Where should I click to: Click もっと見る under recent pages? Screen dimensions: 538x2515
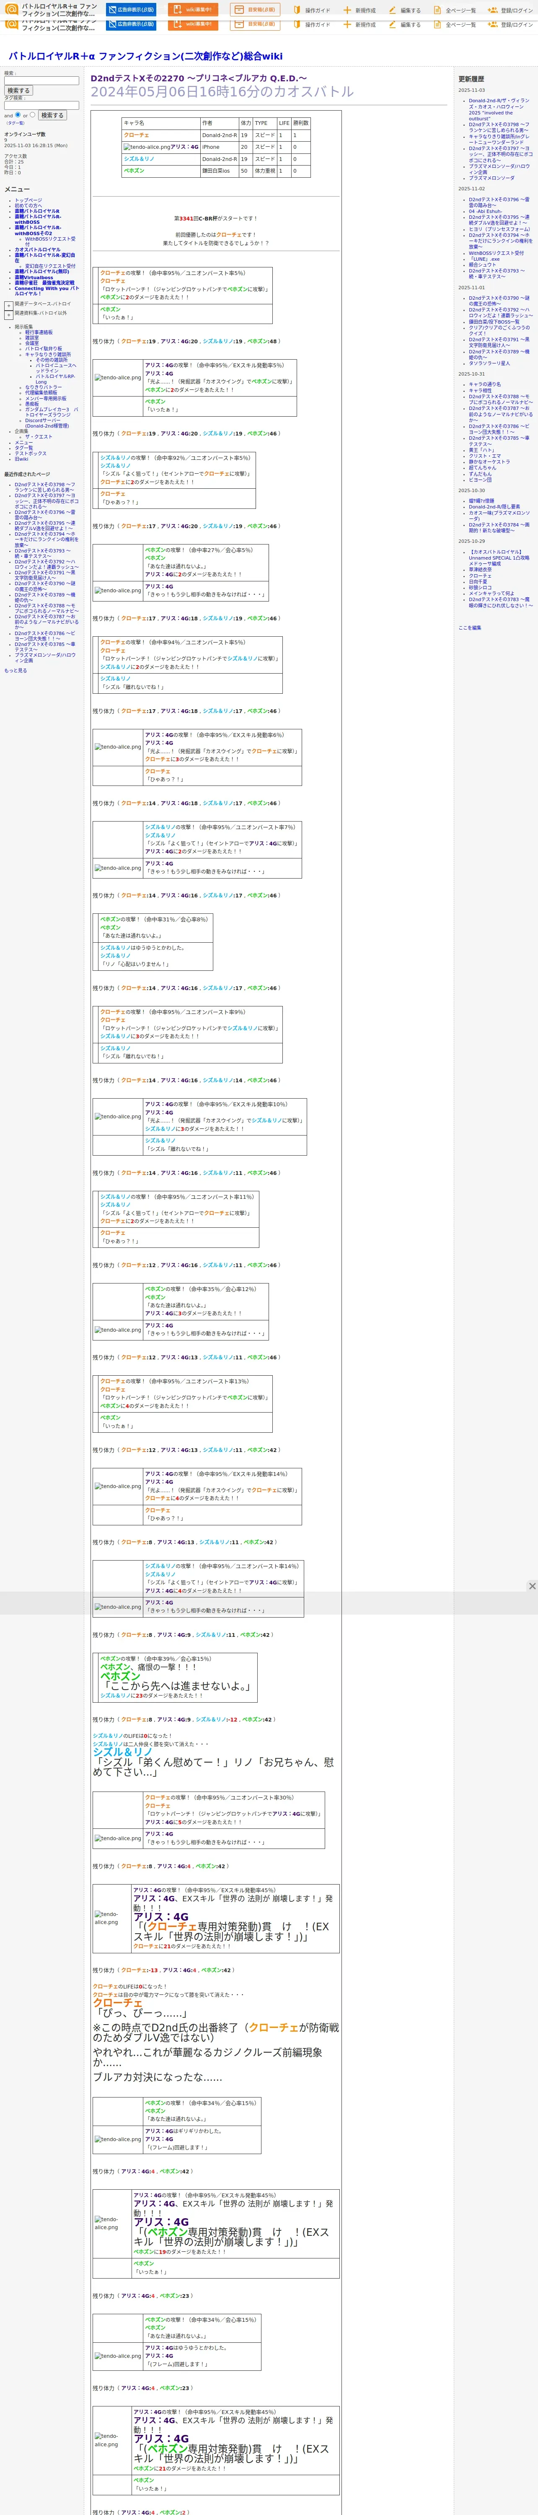(x=16, y=671)
